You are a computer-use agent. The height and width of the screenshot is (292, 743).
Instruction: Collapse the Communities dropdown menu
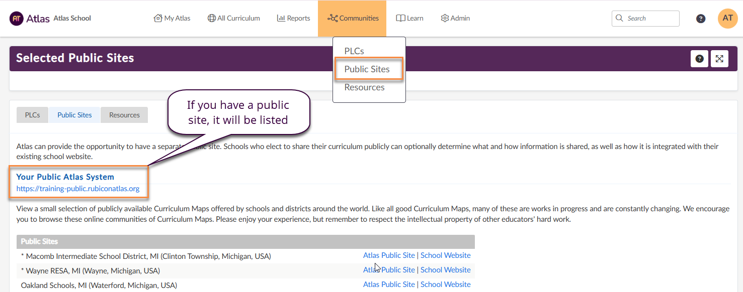(352, 18)
